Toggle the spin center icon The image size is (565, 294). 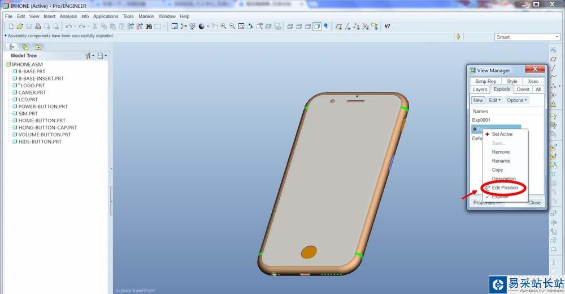[x=184, y=26]
